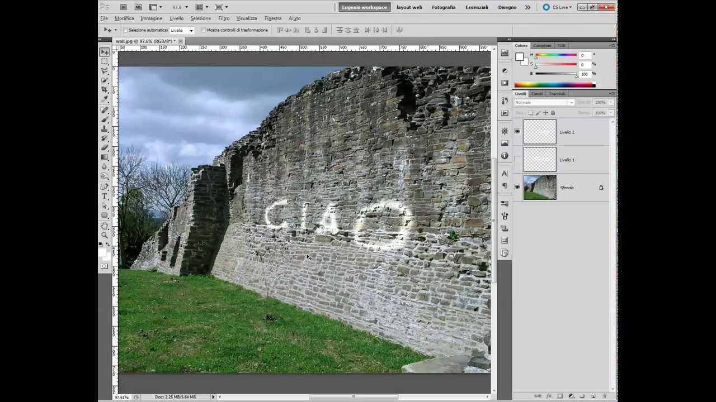Toggle lock all in Livelli panel
Screen dimensions: 716x402
[x=553, y=113]
